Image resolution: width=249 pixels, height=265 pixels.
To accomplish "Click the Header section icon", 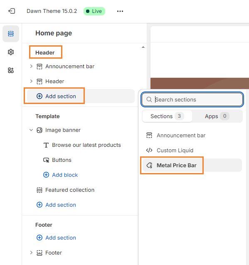I will tap(39, 82).
